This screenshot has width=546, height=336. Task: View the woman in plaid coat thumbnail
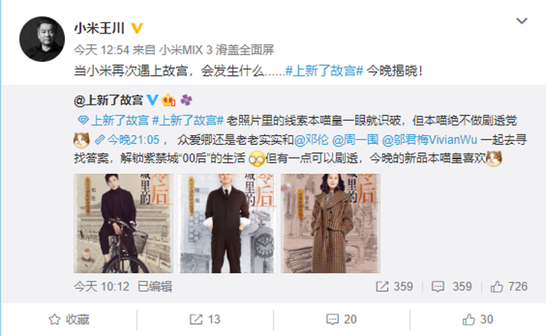coord(331,223)
